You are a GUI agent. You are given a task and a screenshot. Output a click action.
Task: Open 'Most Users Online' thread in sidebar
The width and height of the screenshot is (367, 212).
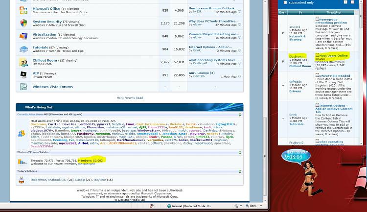coord(333,55)
